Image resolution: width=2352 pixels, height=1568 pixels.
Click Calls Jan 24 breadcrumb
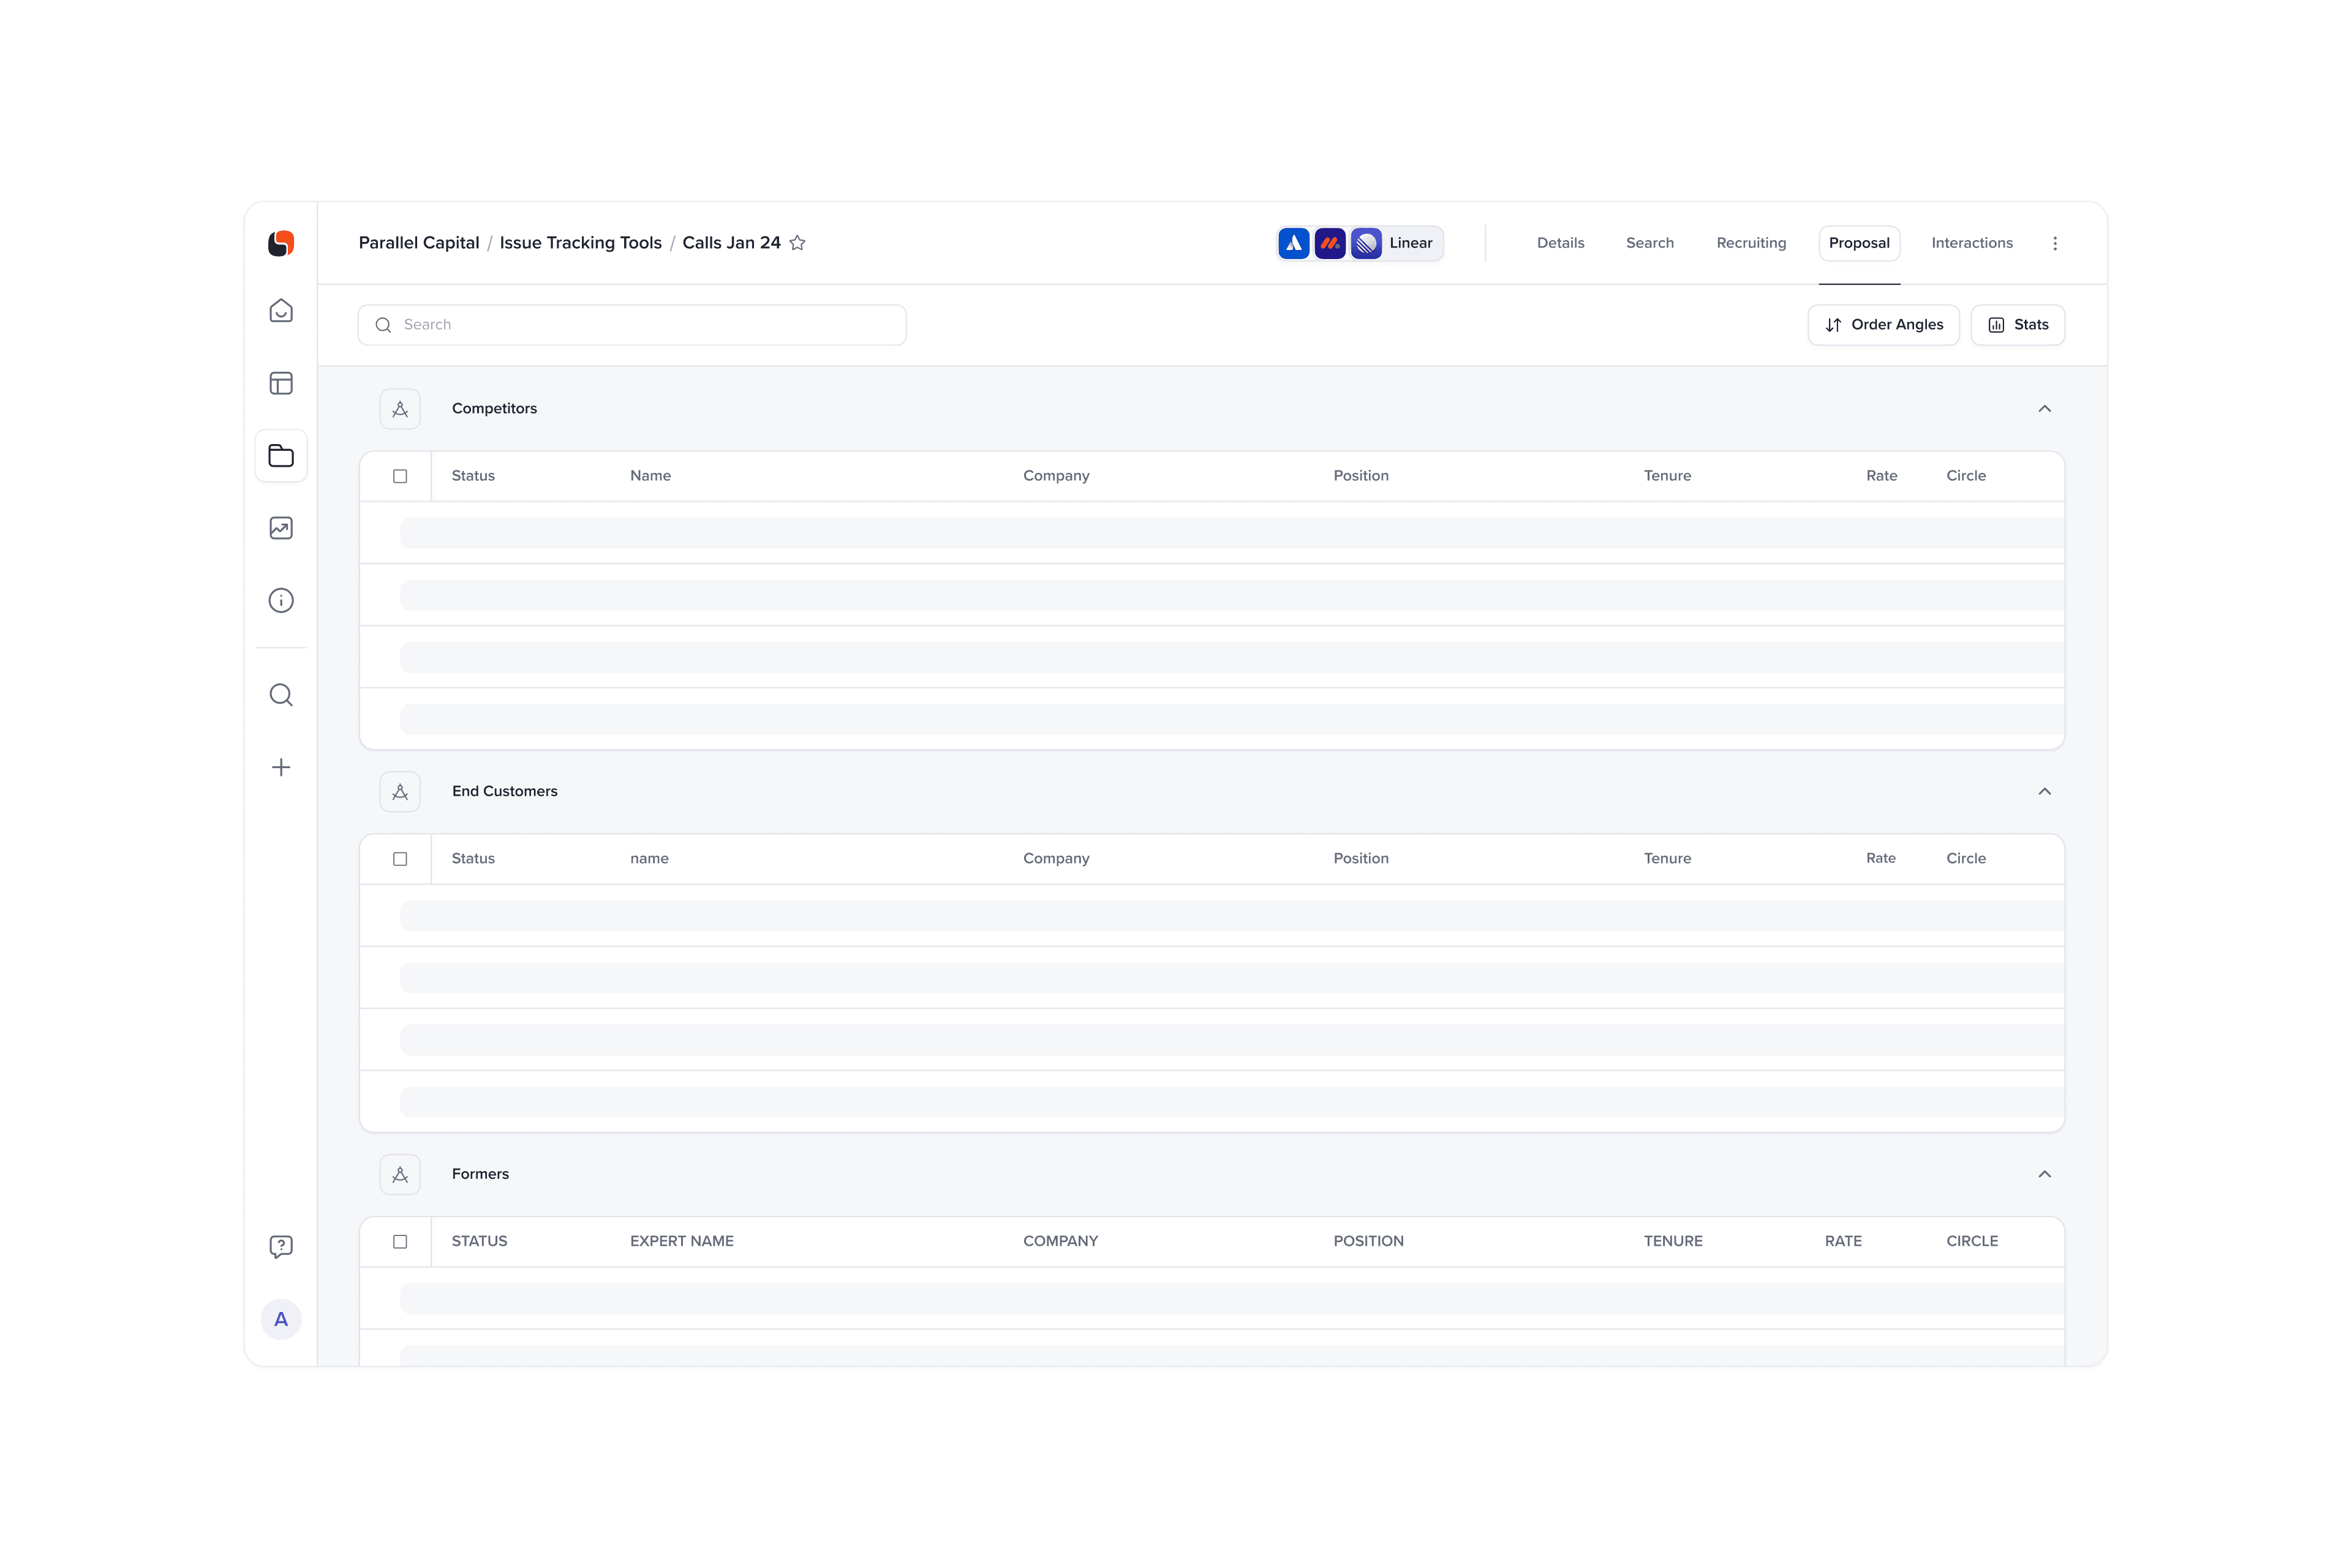coord(731,243)
